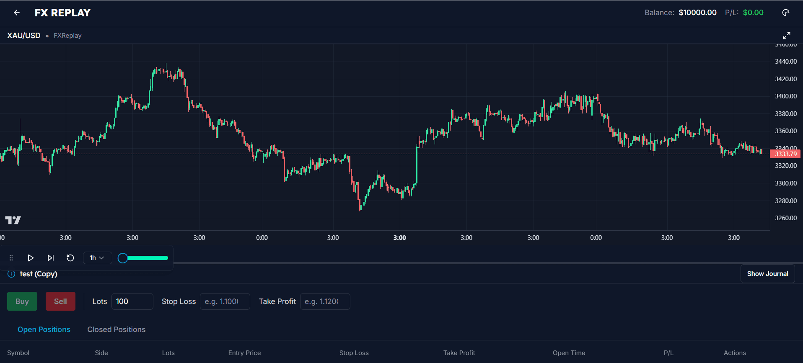Screen dimensions: 803x363
Task: Reset the replay with the restart icon
Action: (70, 258)
